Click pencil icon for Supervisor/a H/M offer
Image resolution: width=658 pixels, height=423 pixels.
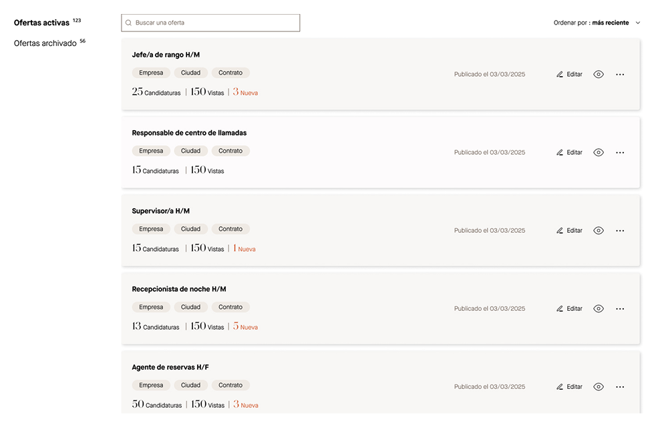(560, 231)
